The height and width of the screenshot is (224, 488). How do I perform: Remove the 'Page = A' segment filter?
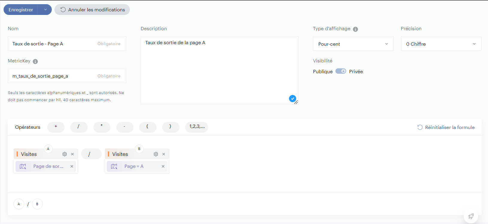tap(163, 166)
